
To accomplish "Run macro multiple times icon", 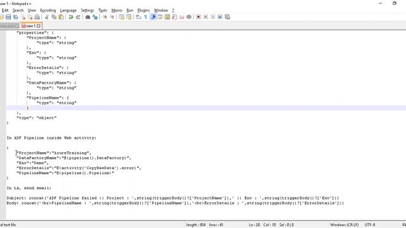I will (x=220, y=17).
